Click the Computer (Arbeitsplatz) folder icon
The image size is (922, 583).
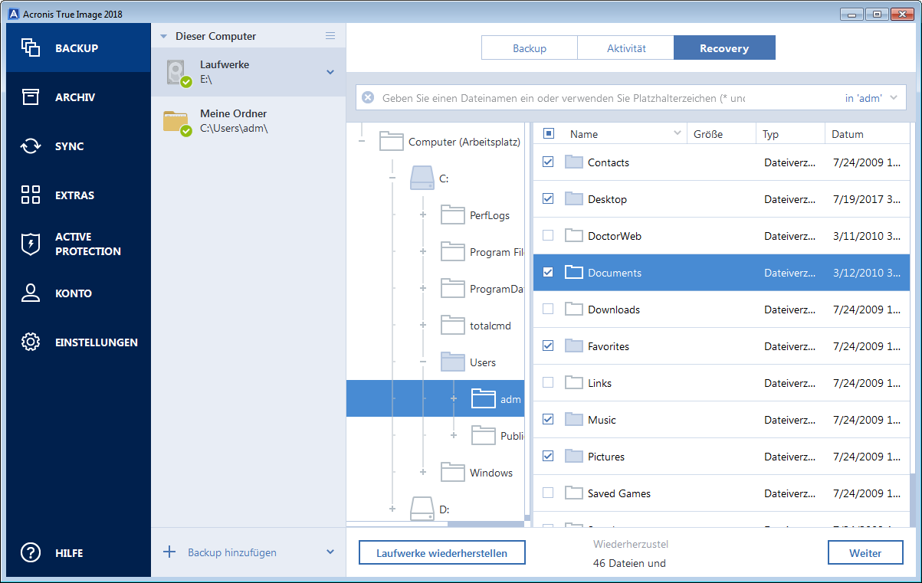pyautogui.click(x=391, y=141)
